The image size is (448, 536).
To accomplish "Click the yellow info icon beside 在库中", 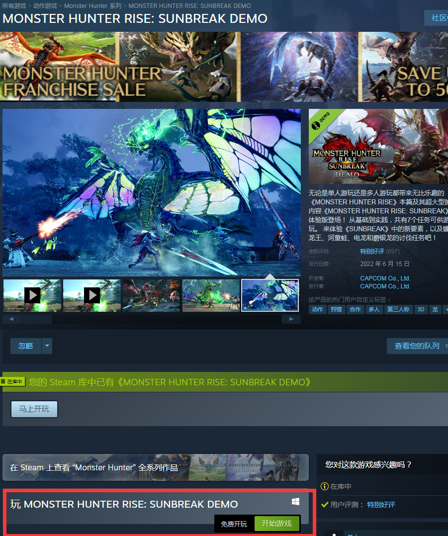I will pyautogui.click(x=325, y=486).
